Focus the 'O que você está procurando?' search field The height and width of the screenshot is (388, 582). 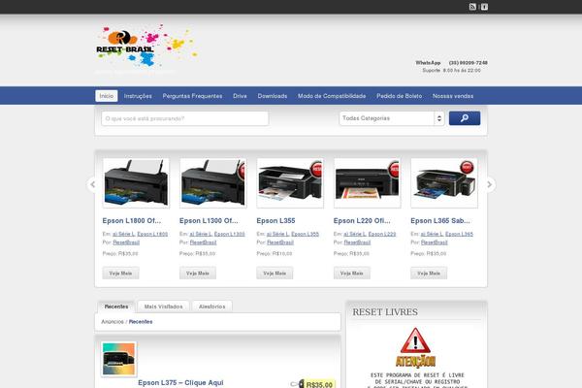click(x=185, y=118)
